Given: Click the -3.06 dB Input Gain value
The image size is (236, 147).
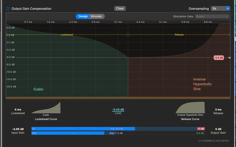Looking at the screenshot, I should pyautogui.click(x=18, y=129).
